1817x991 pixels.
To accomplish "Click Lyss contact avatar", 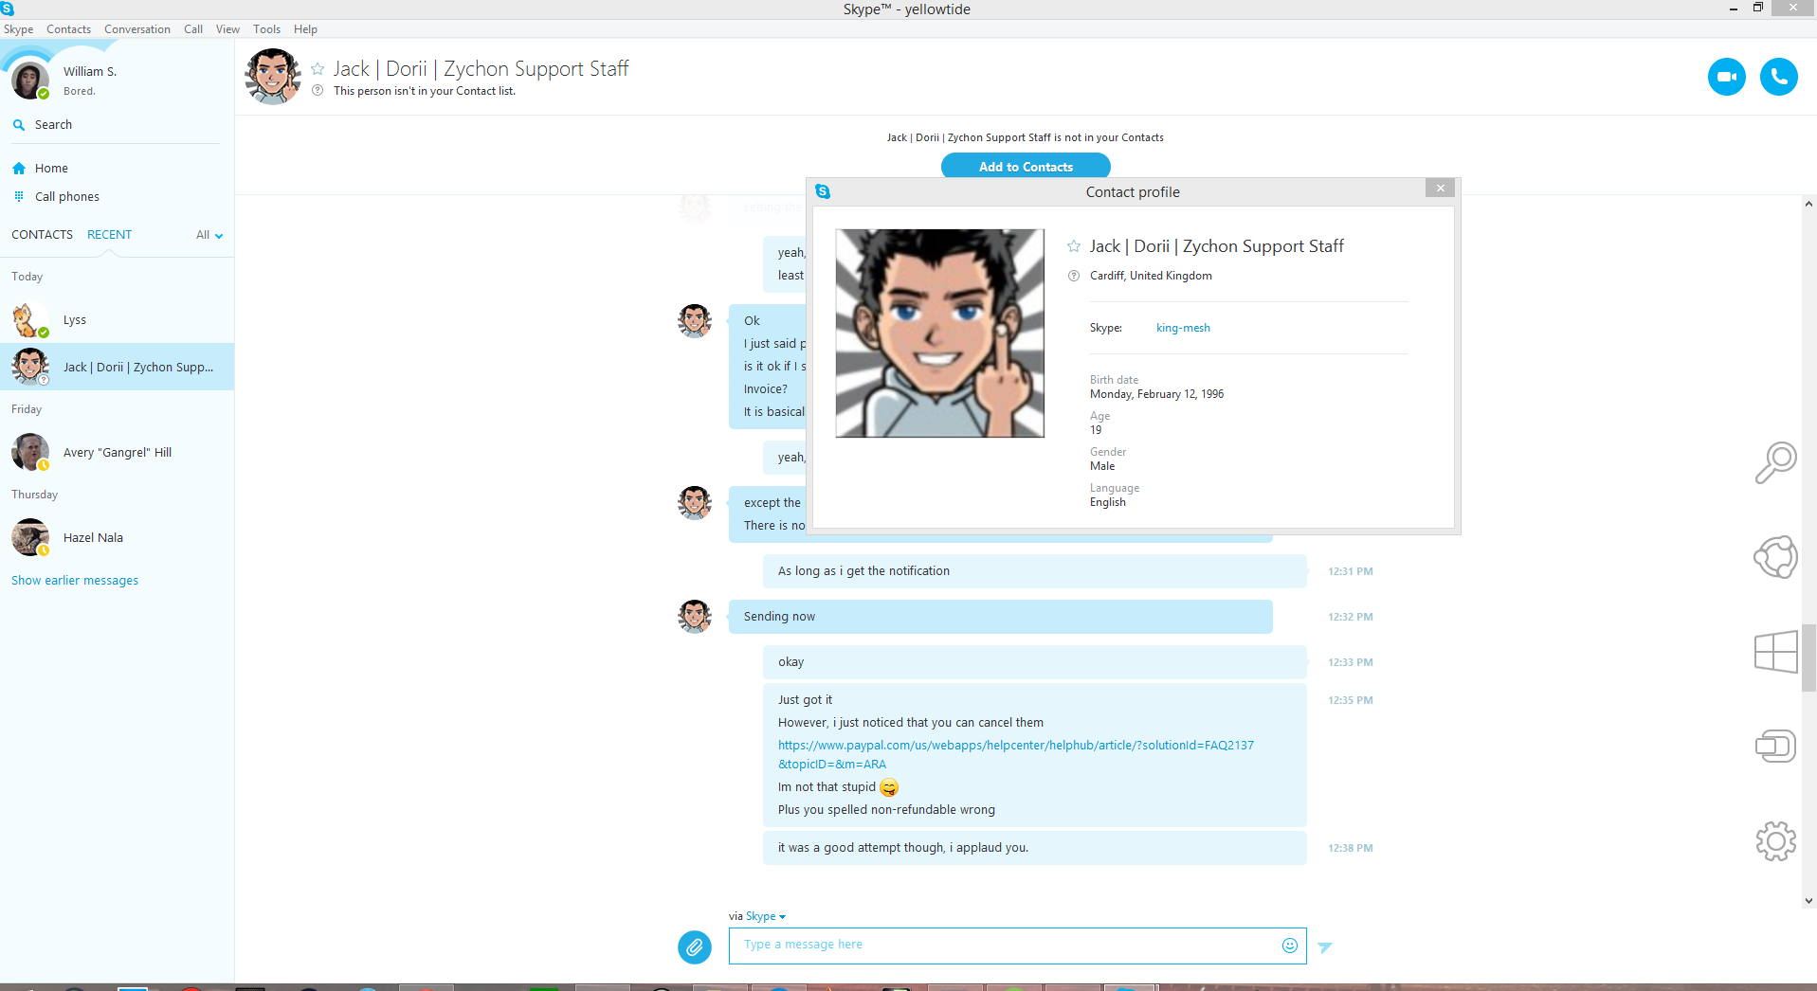I will [x=30, y=320].
